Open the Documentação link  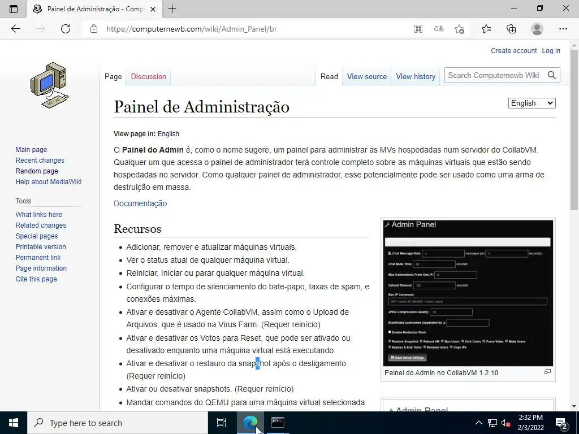140,203
